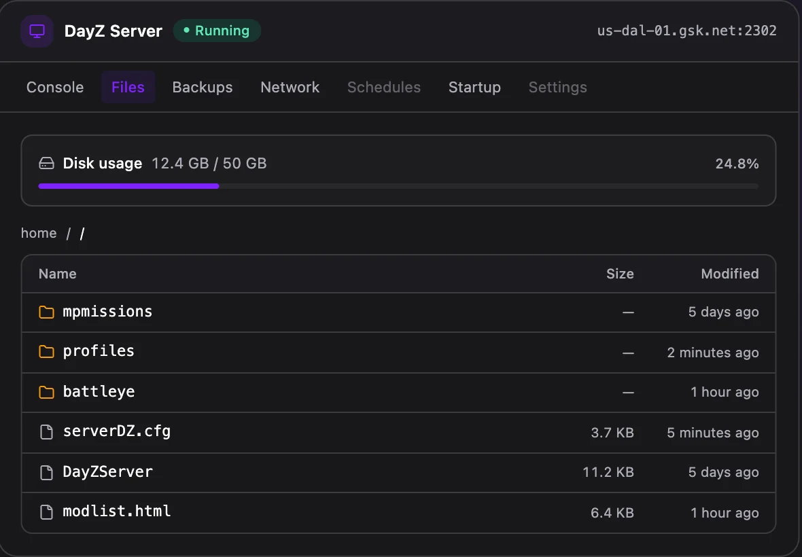Click battleye row's 1 hour ago timestamp
Image resolution: width=802 pixels, height=557 pixels.
coord(725,393)
